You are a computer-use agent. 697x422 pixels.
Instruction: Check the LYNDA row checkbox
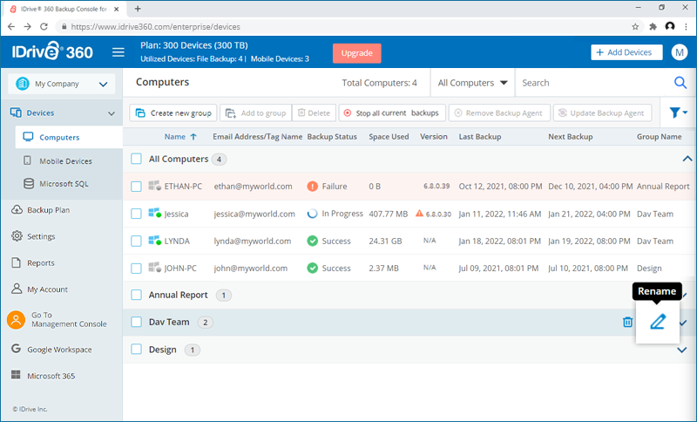point(136,241)
